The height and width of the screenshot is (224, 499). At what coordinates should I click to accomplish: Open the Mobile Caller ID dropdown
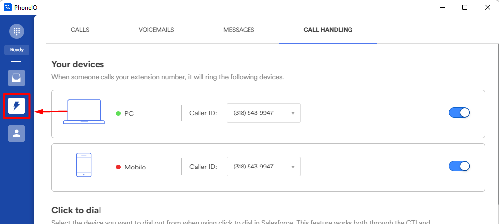click(x=263, y=167)
